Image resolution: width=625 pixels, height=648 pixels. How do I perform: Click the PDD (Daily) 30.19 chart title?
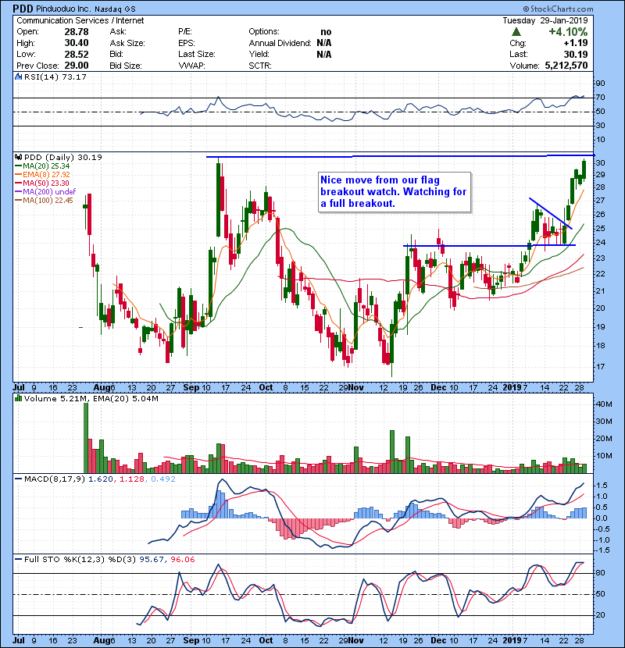pyautogui.click(x=62, y=158)
